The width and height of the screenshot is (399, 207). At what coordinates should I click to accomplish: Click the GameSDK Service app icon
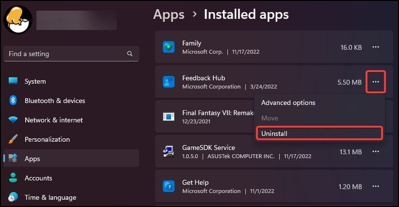169,152
